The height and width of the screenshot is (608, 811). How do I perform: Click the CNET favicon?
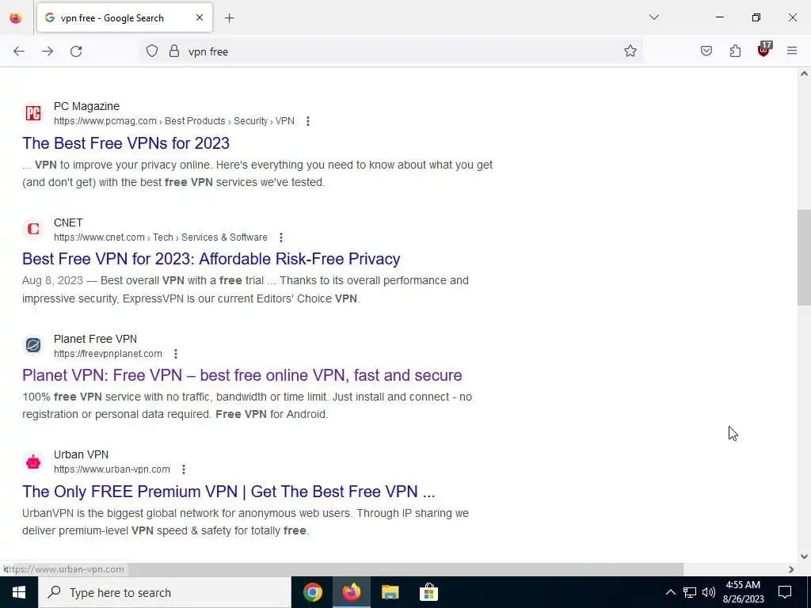click(33, 229)
